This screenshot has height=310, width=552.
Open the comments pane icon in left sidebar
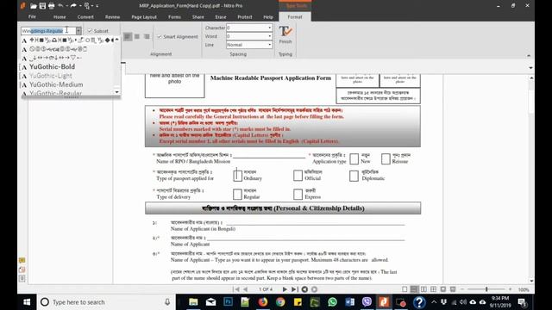tap(22, 260)
